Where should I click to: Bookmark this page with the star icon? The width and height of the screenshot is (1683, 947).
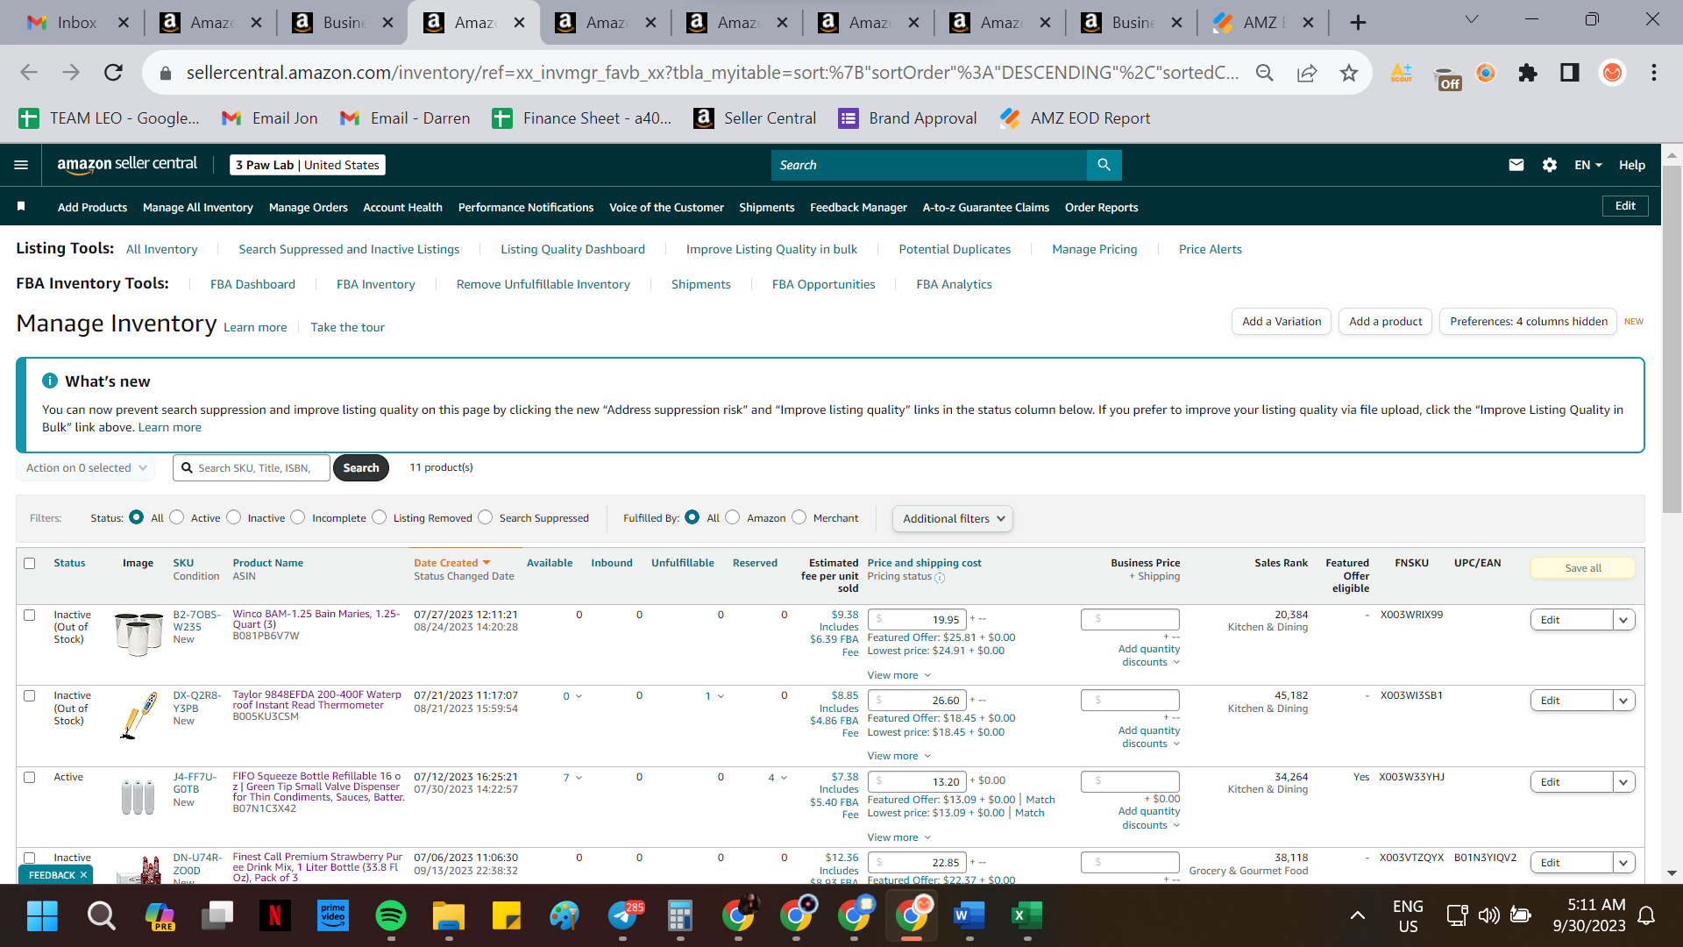click(x=1348, y=72)
